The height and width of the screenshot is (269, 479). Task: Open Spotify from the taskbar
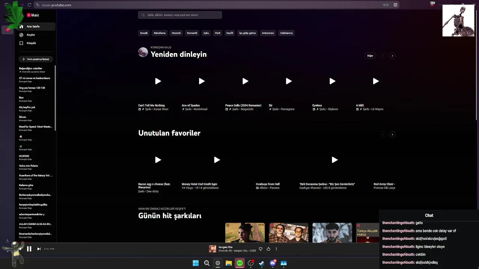point(239,263)
